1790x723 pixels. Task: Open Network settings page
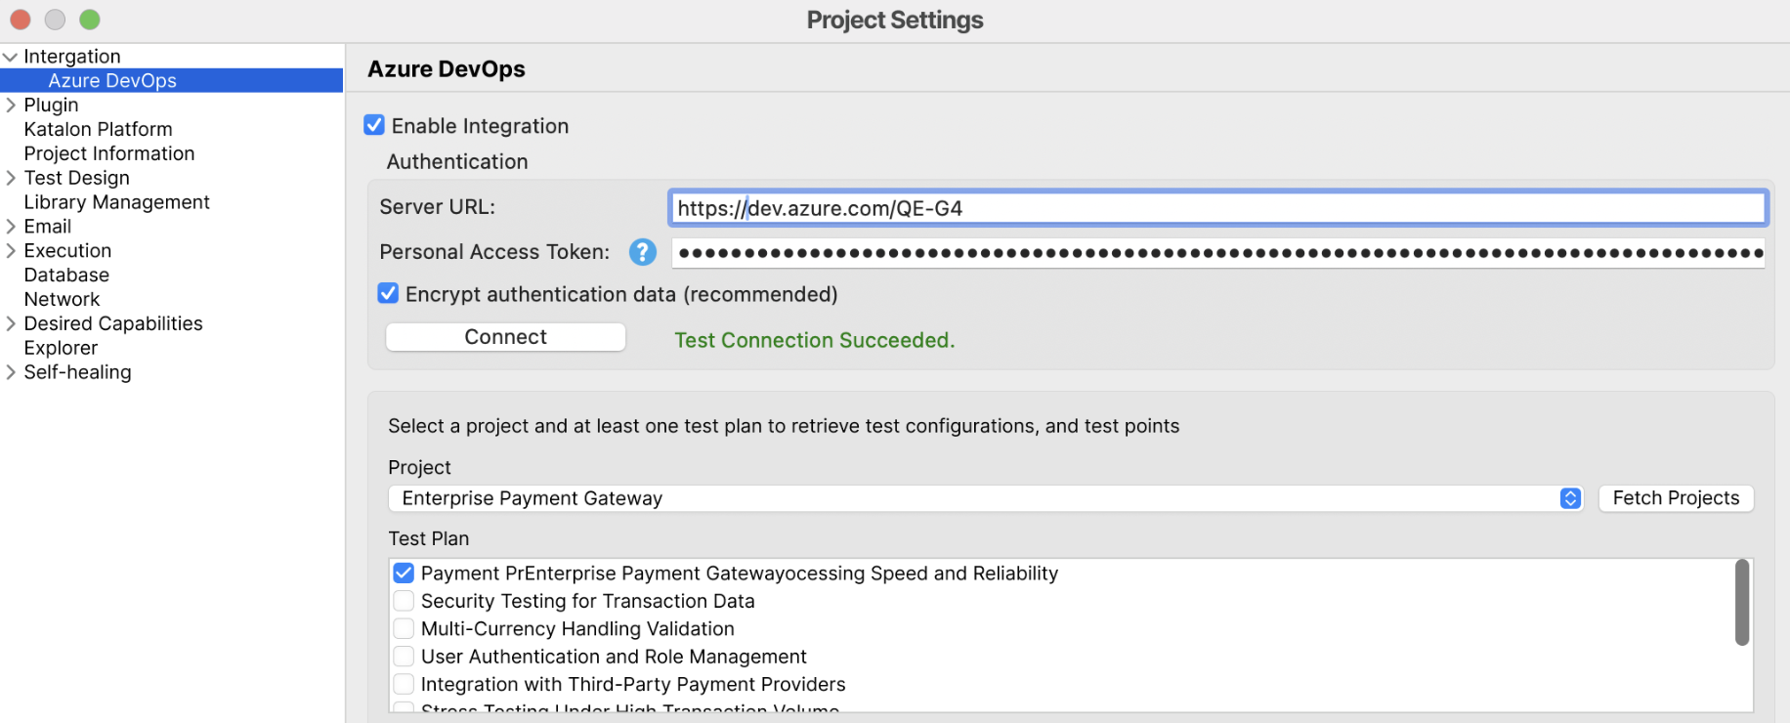pyautogui.click(x=62, y=299)
